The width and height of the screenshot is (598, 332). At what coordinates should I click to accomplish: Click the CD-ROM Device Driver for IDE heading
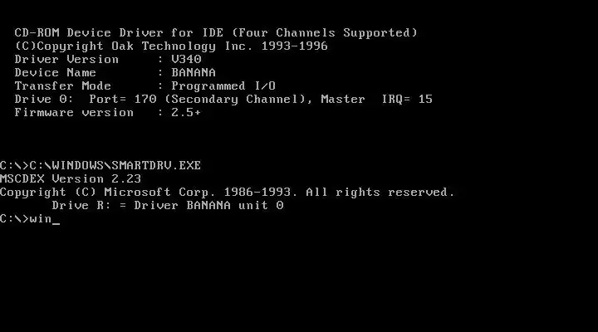119,32
